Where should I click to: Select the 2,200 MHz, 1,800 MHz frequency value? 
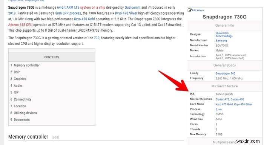coord(229,78)
